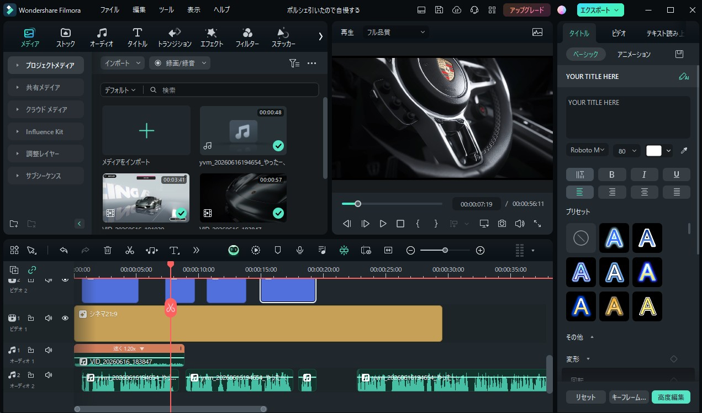Click the undo arrow in timeline toolbar
The width and height of the screenshot is (702, 413).
64,250
